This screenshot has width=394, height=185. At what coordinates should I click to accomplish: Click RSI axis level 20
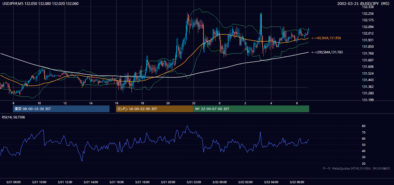(x=364, y=163)
